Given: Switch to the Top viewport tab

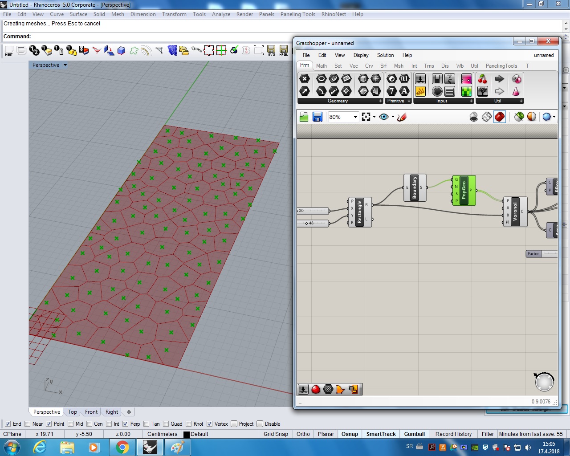Looking at the screenshot, I should 73,412.
